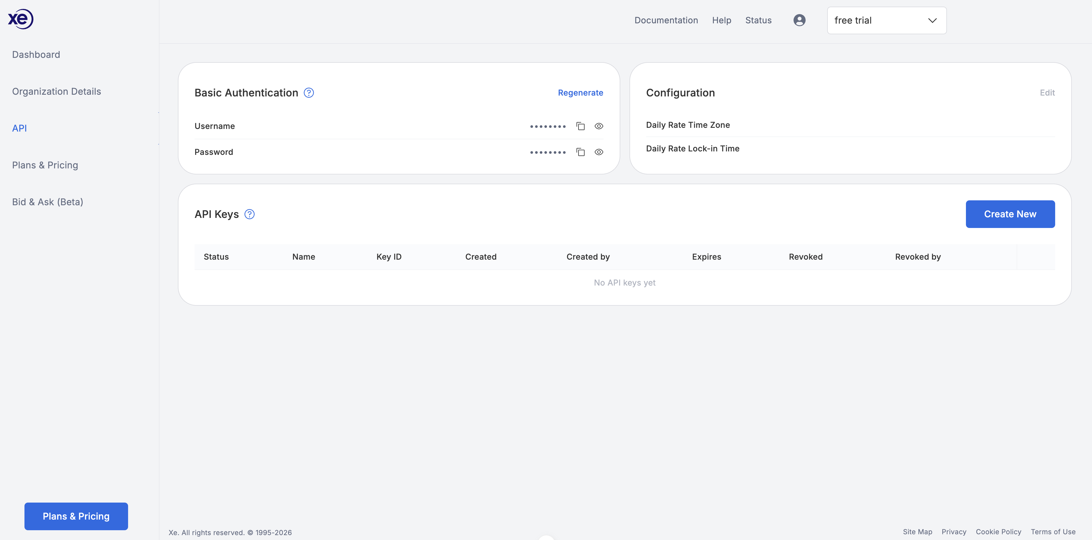
Task: Open Basic Authentication help icon
Action: coord(309,93)
